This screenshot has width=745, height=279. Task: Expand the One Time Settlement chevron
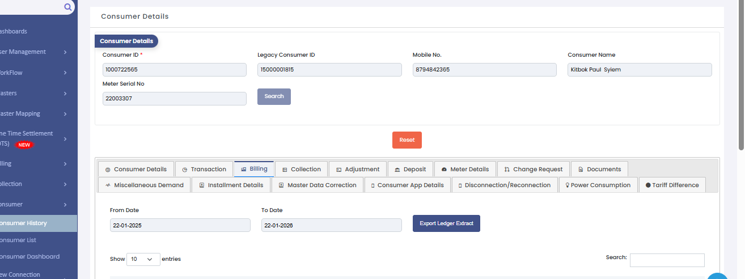click(x=65, y=139)
